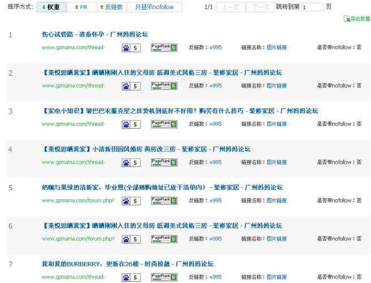Screen dimensions: 371x283
Task: Click PageRank badge in row 5
Action: pos(164,201)
